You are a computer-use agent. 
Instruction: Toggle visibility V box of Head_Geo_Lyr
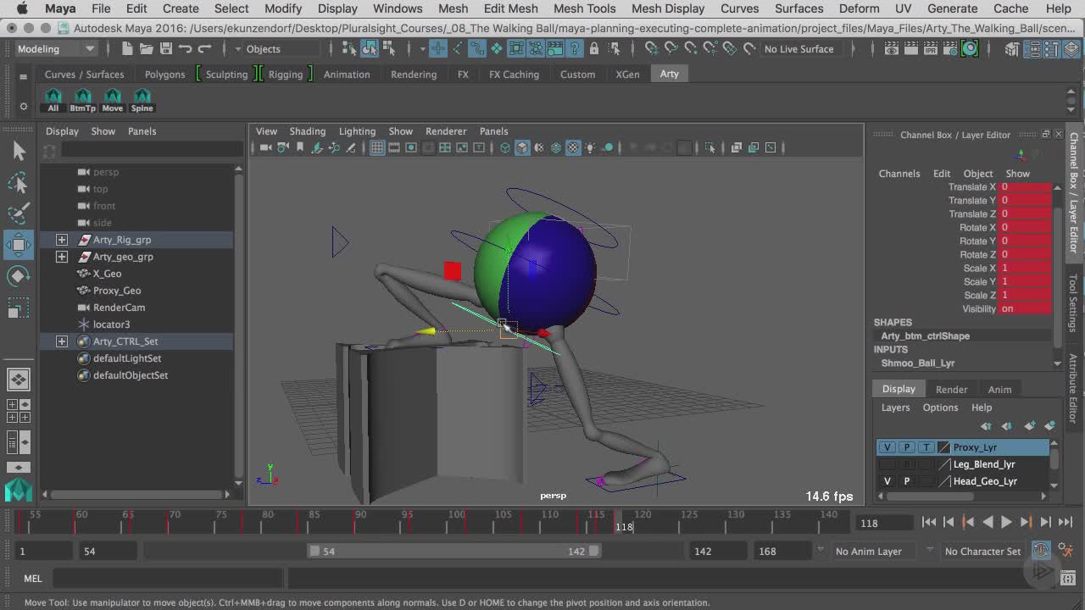(887, 481)
